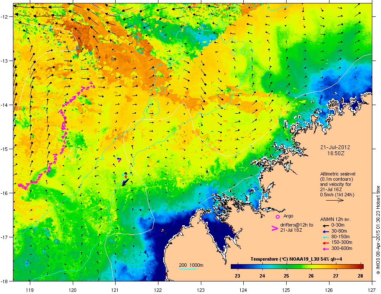The image size is (381, 294).
Task: Click the 'Argo' legend label
Action: pos(288,216)
